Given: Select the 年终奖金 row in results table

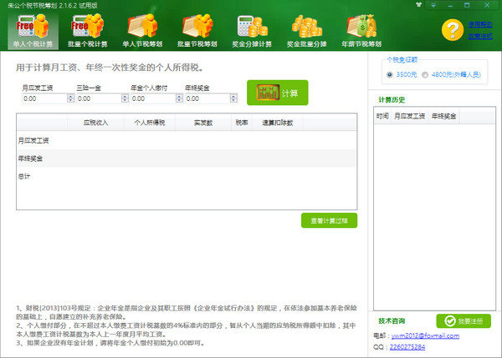Looking at the screenshot, I should tap(187, 159).
